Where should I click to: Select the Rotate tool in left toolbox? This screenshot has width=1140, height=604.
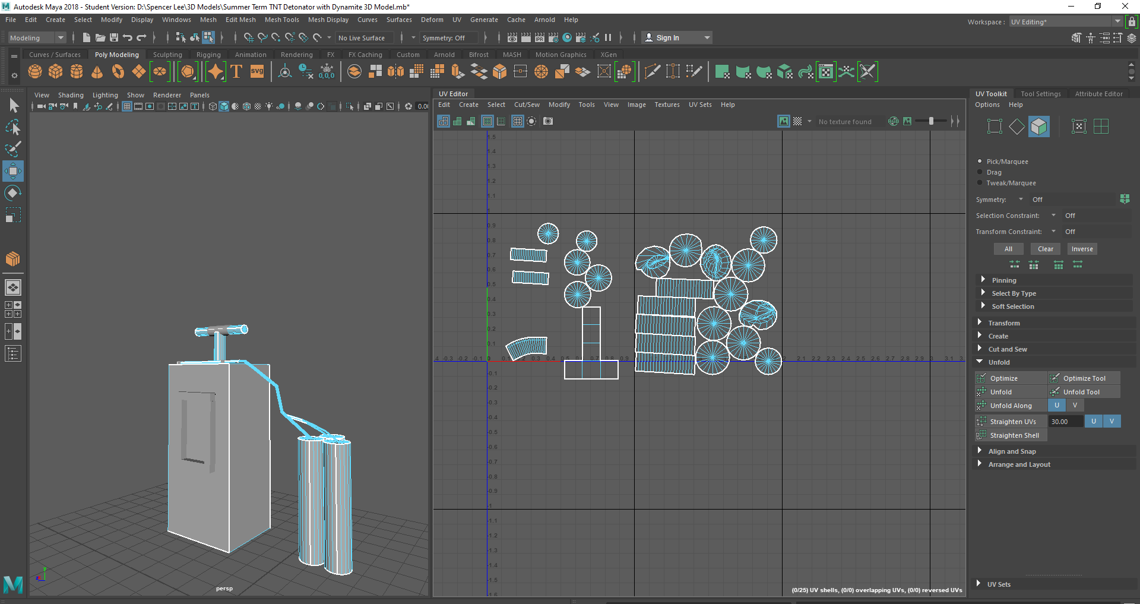12,193
